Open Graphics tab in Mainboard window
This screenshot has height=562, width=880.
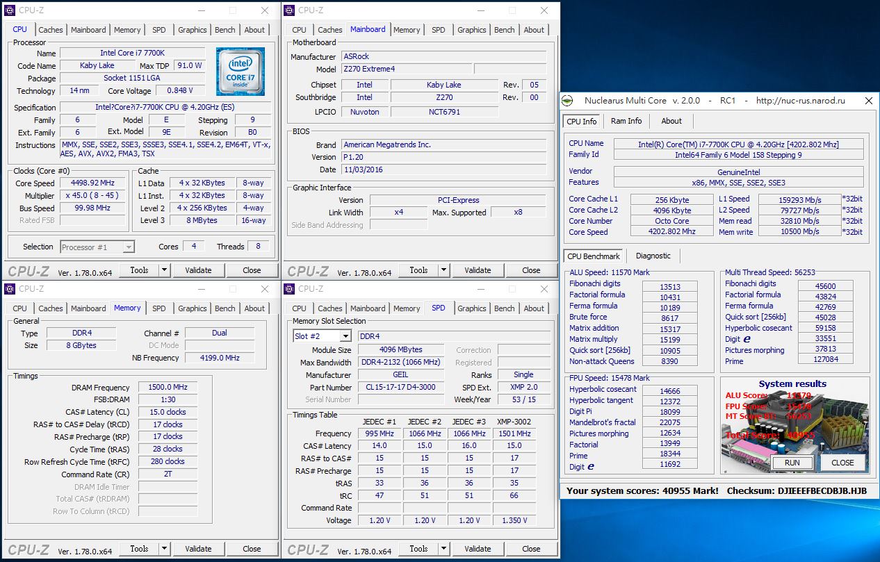[472, 30]
